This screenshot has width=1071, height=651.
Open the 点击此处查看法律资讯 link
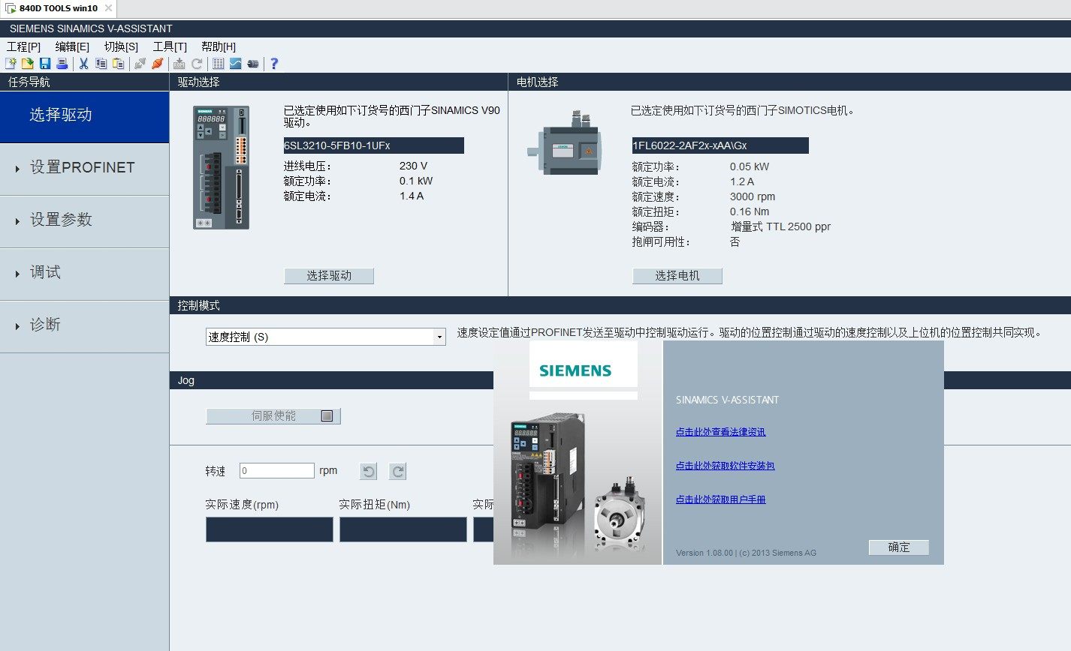click(x=721, y=432)
